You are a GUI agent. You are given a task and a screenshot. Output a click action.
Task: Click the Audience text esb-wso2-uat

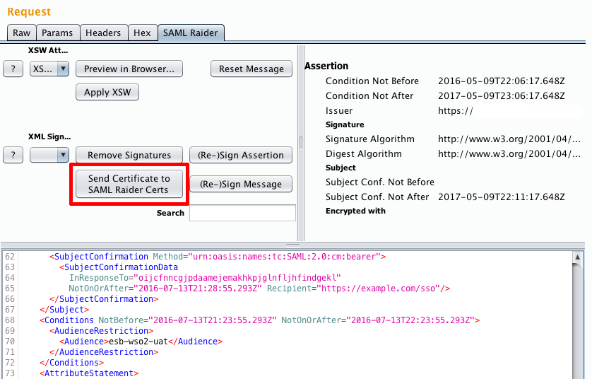138,342
